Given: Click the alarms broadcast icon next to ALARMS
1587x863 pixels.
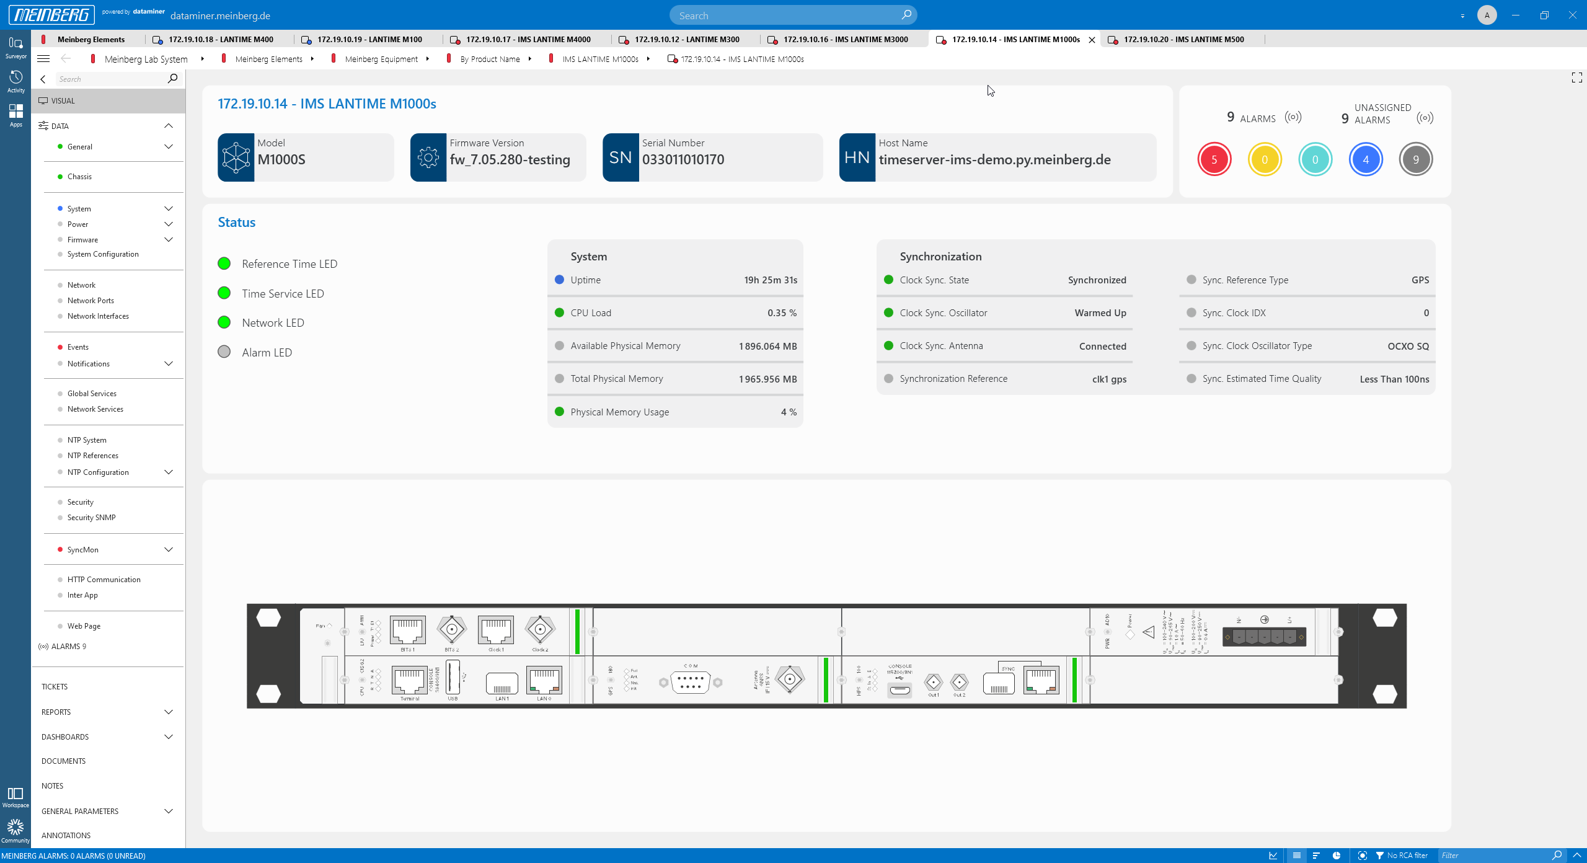Looking at the screenshot, I should 1293,117.
